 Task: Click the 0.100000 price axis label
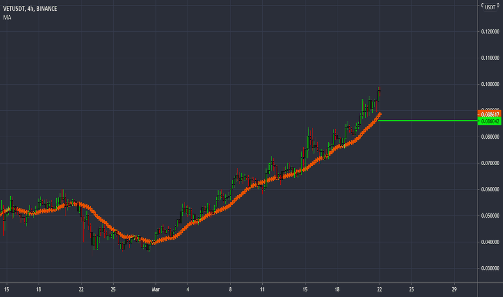coord(490,84)
